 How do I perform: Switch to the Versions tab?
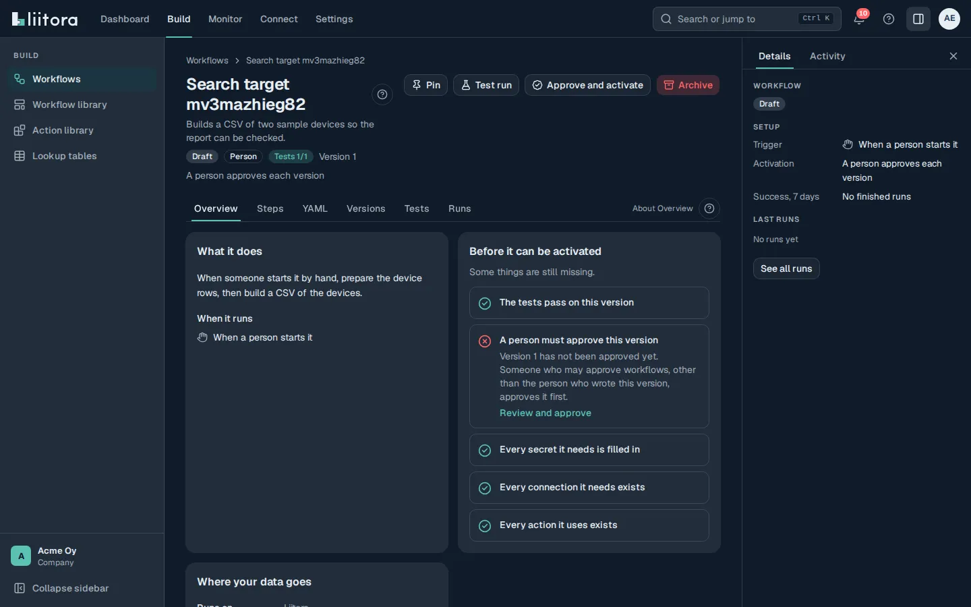coord(366,208)
